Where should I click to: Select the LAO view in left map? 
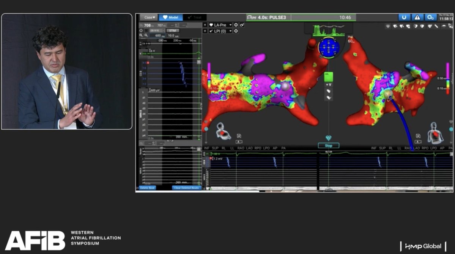click(249, 148)
